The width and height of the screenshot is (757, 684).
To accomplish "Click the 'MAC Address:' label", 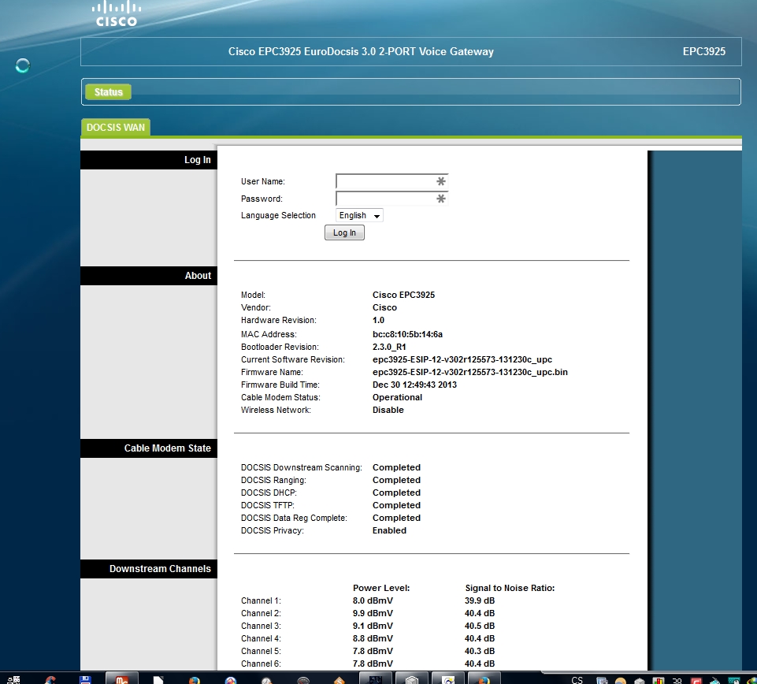I will [269, 334].
